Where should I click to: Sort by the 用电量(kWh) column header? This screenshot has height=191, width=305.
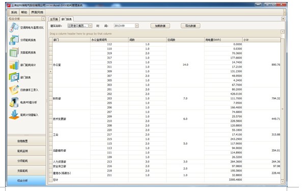pos(224,40)
